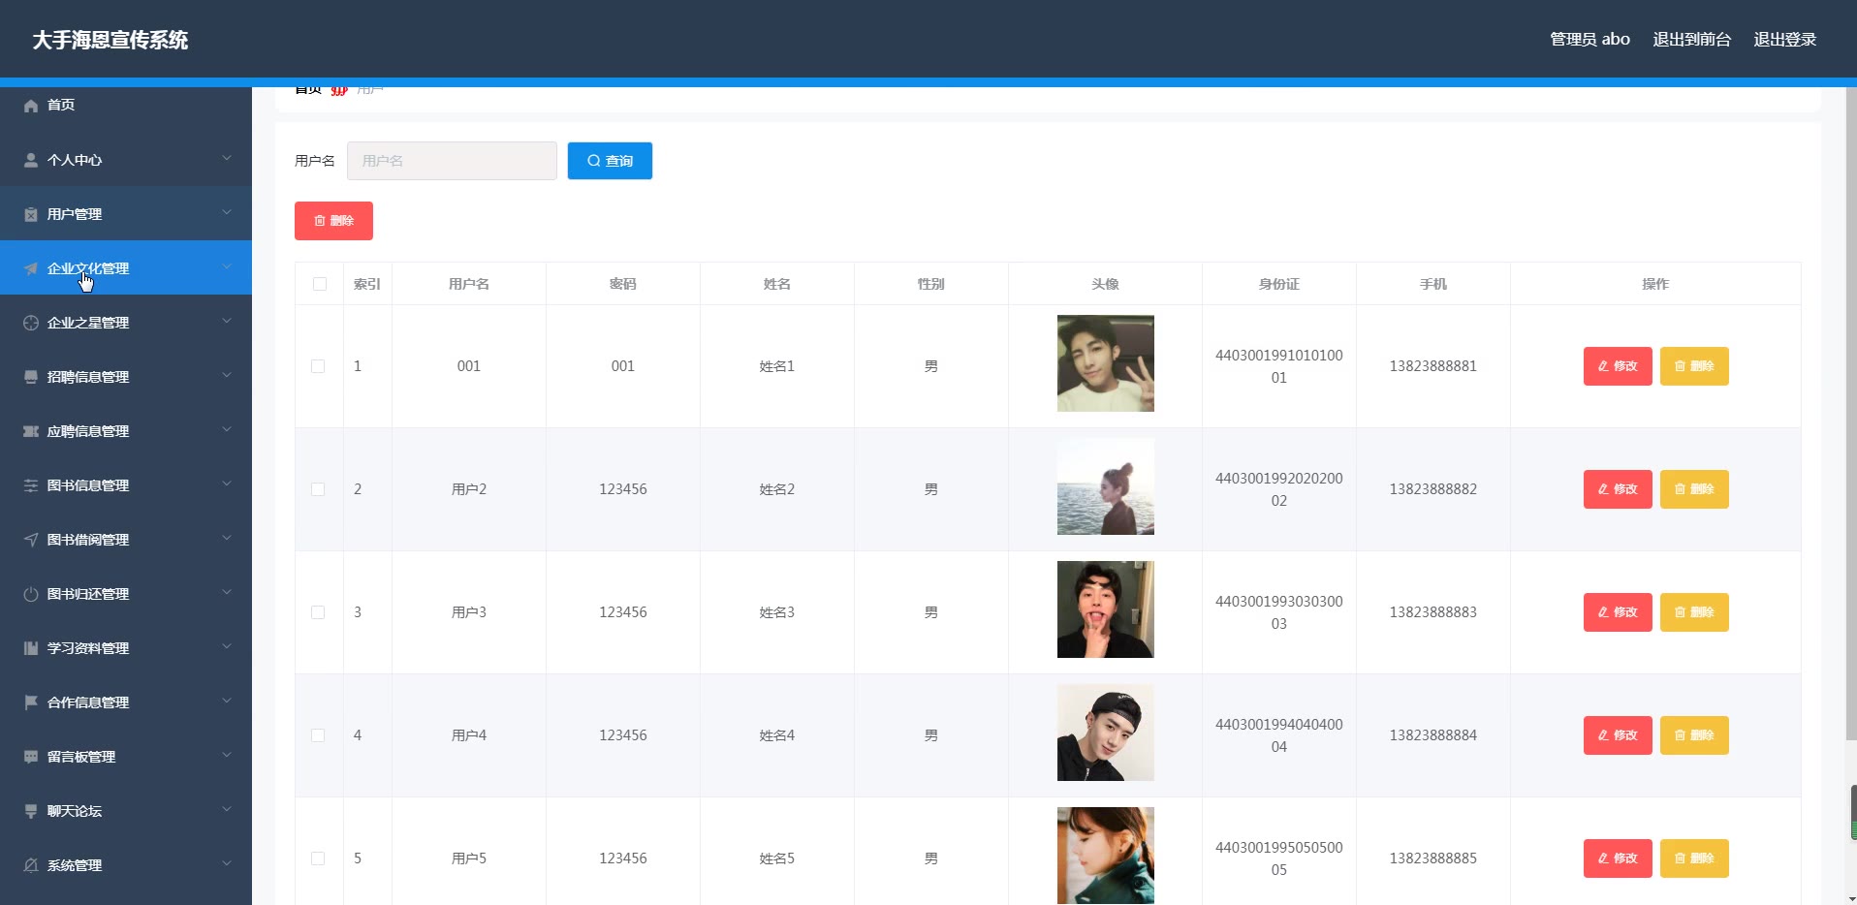Click the avatar thumbnail of 姓名5
Screen dimensions: 1857x905
click(1106, 856)
